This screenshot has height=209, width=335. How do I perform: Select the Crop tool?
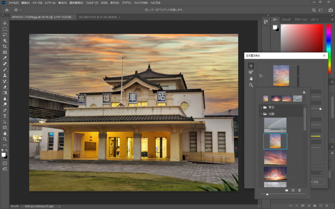[x=5, y=46]
